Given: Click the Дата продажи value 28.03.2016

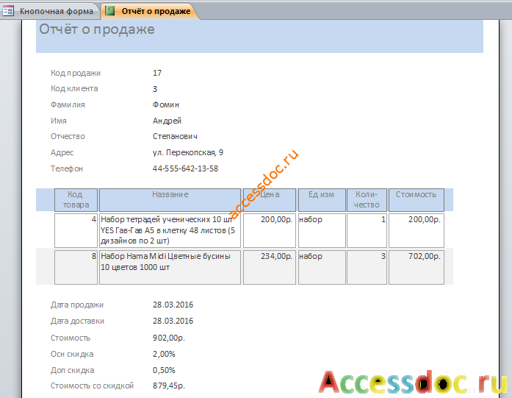Looking at the screenshot, I should point(173,305).
